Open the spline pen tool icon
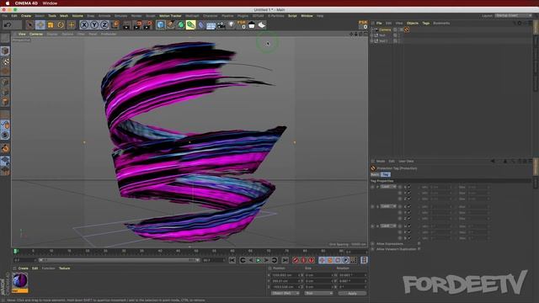The height and width of the screenshot is (303, 539). 171,24
